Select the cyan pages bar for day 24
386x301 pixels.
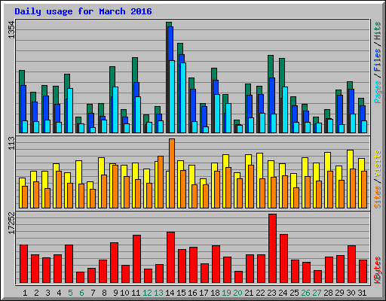285,110
